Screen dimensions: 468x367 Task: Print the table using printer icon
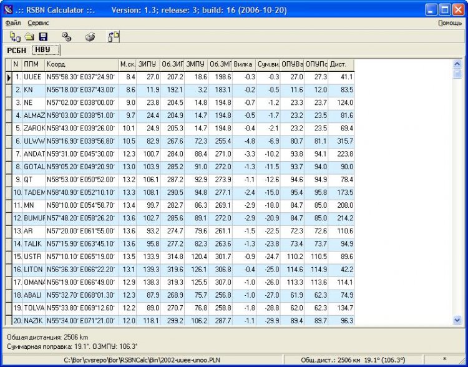point(90,37)
